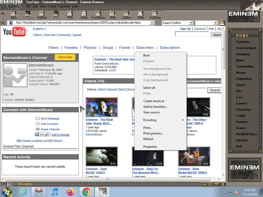The height and width of the screenshot is (197, 263).
Task: Choose Print preview in context menu
Action: (161, 133)
